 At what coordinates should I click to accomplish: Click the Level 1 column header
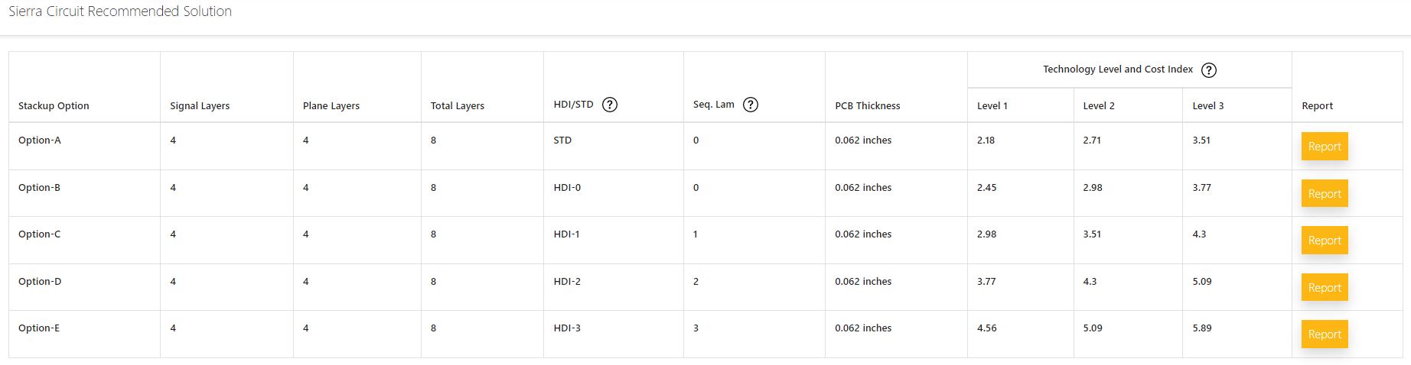coord(992,106)
